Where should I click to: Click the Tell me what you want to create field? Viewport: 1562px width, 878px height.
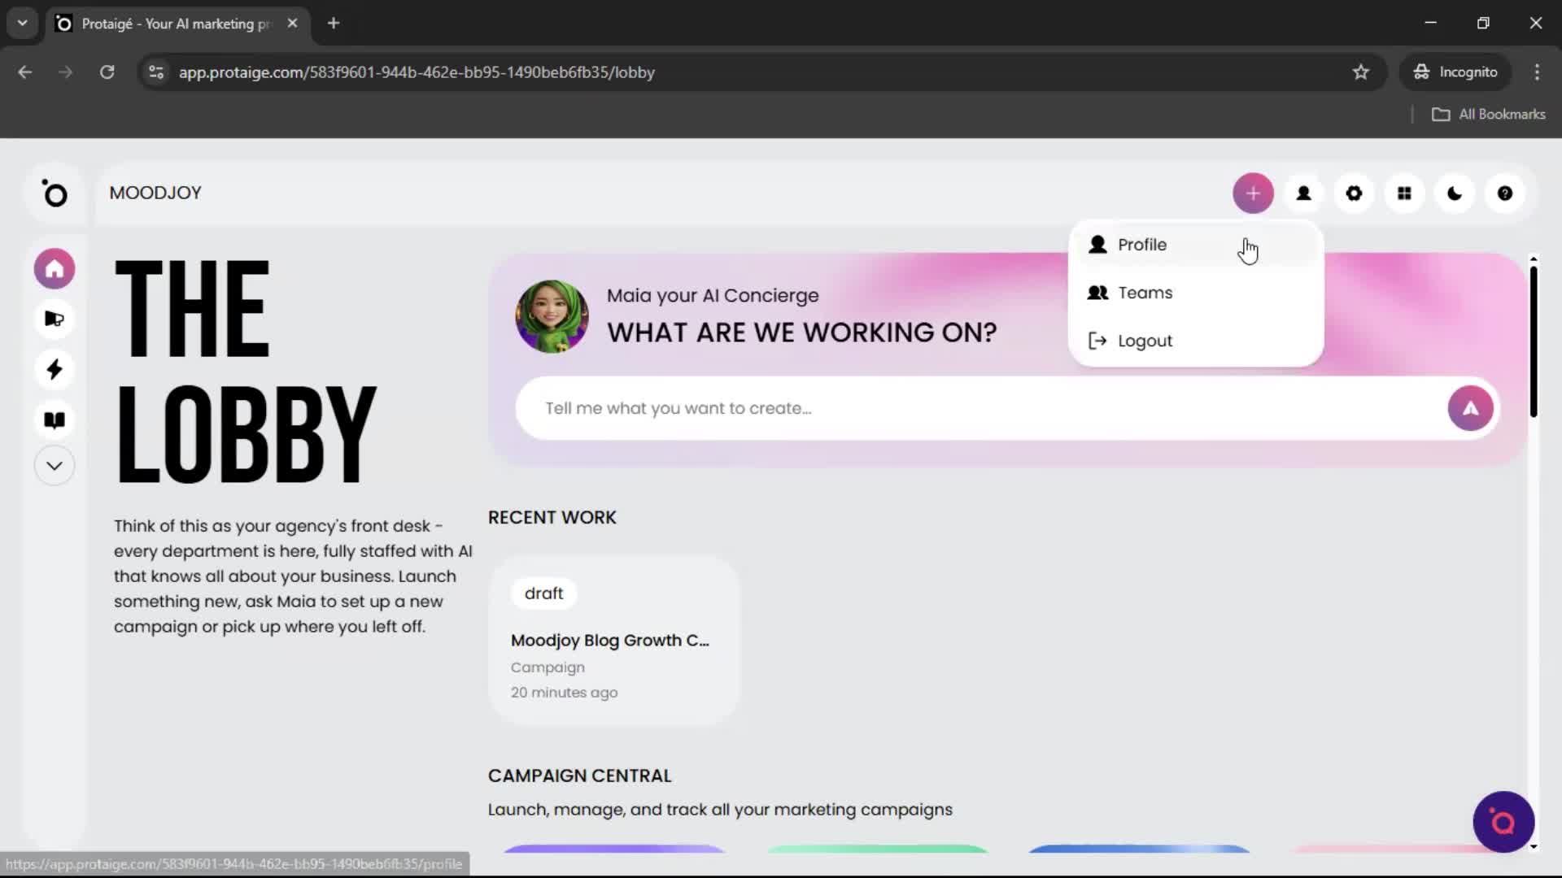coord(895,408)
